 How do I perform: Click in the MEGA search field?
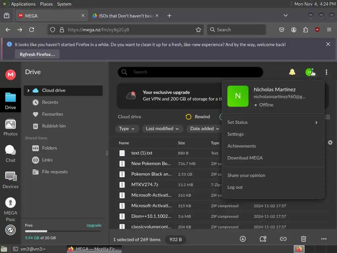point(191,72)
